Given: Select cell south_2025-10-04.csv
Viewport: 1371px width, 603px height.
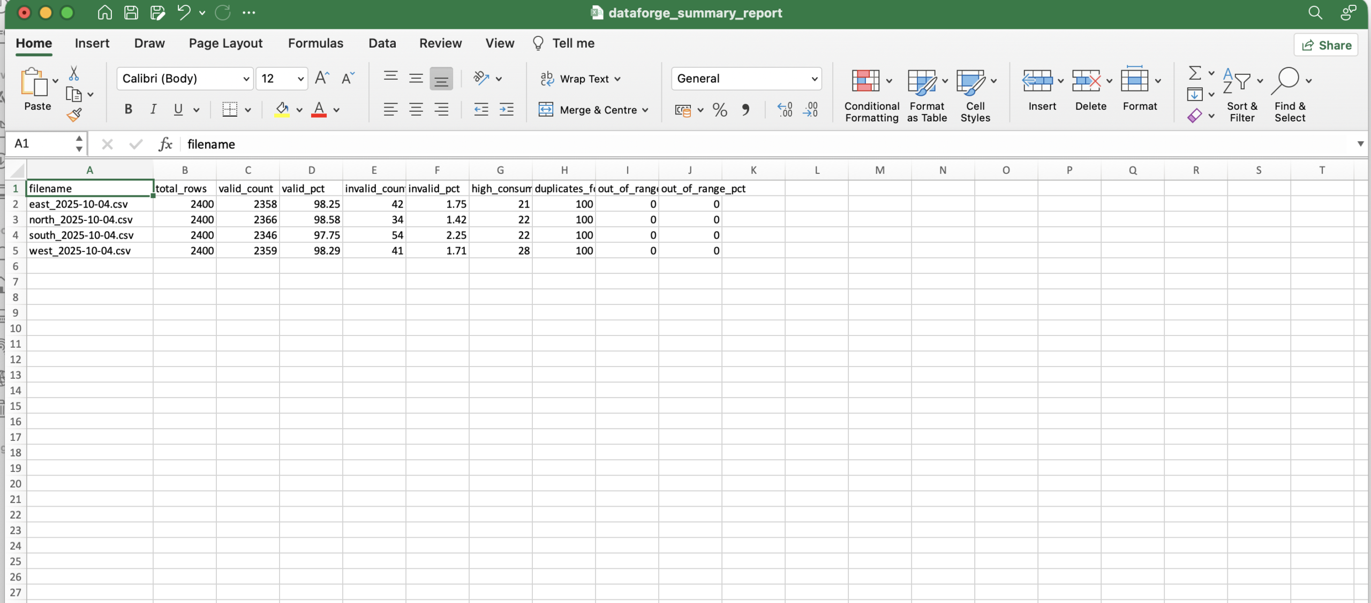Looking at the screenshot, I should pyautogui.click(x=90, y=235).
